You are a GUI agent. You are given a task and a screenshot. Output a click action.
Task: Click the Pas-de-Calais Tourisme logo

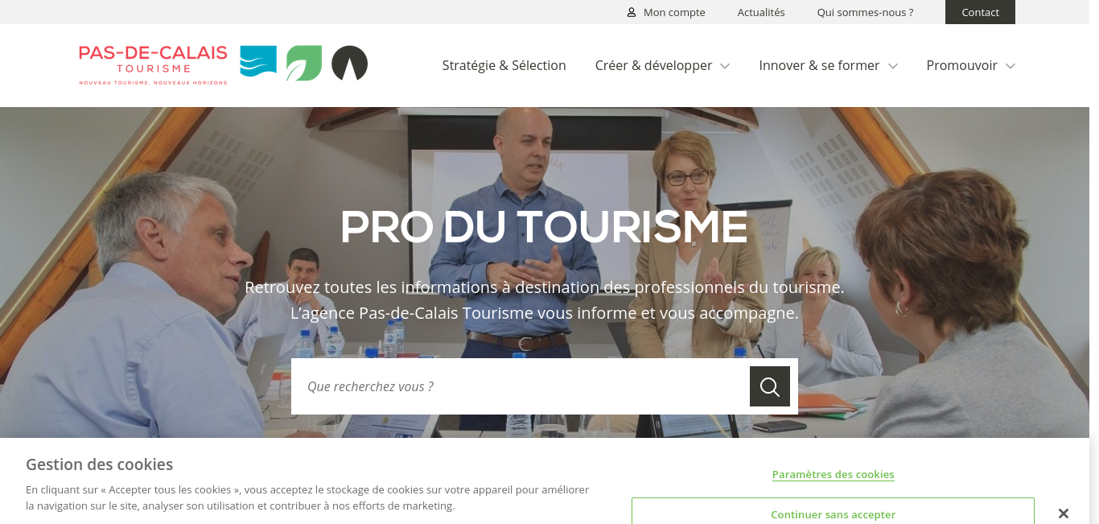click(x=153, y=64)
